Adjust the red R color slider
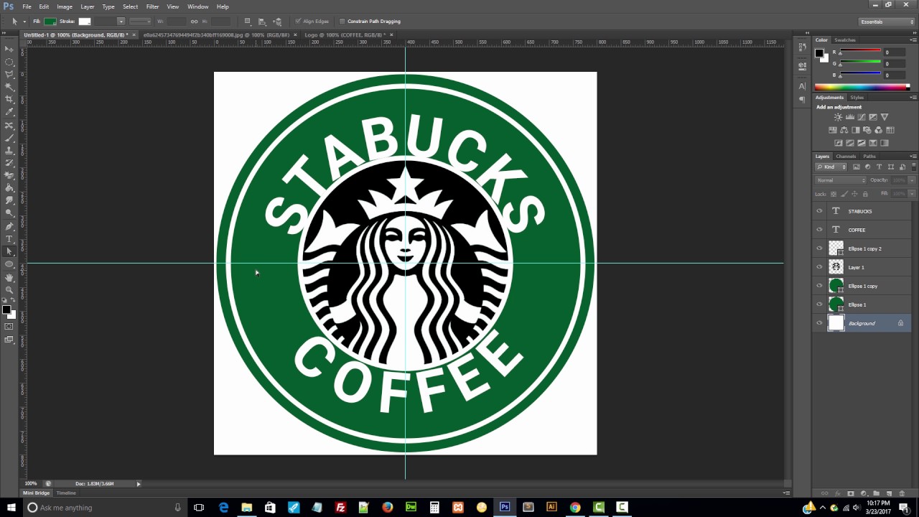Viewport: 919px width, 517px height. pyautogui.click(x=860, y=52)
